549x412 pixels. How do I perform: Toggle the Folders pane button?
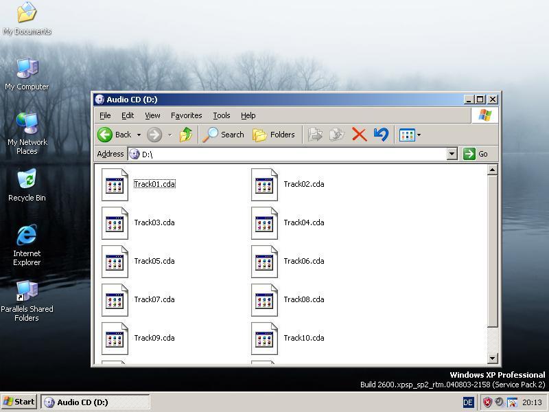pyautogui.click(x=274, y=135)
